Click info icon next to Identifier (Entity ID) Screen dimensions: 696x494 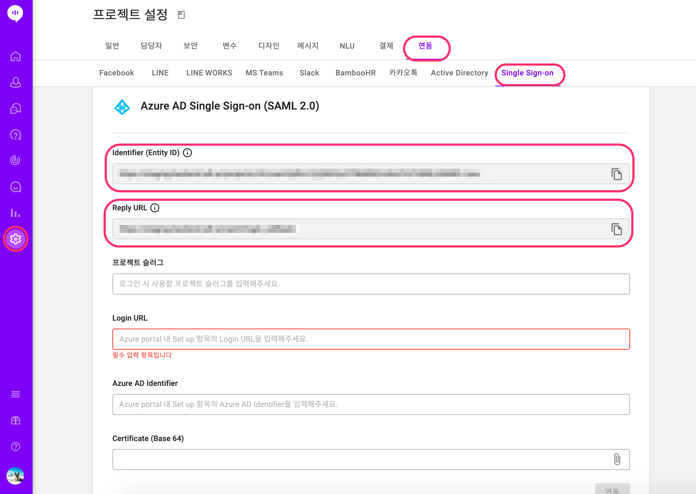(187, 153)
